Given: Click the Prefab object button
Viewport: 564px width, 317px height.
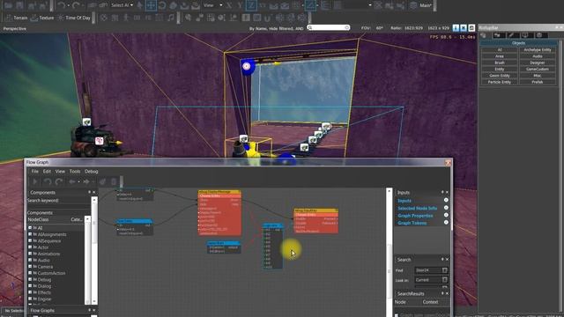Looking at the screenshot, I should click(x=538, y=82).
